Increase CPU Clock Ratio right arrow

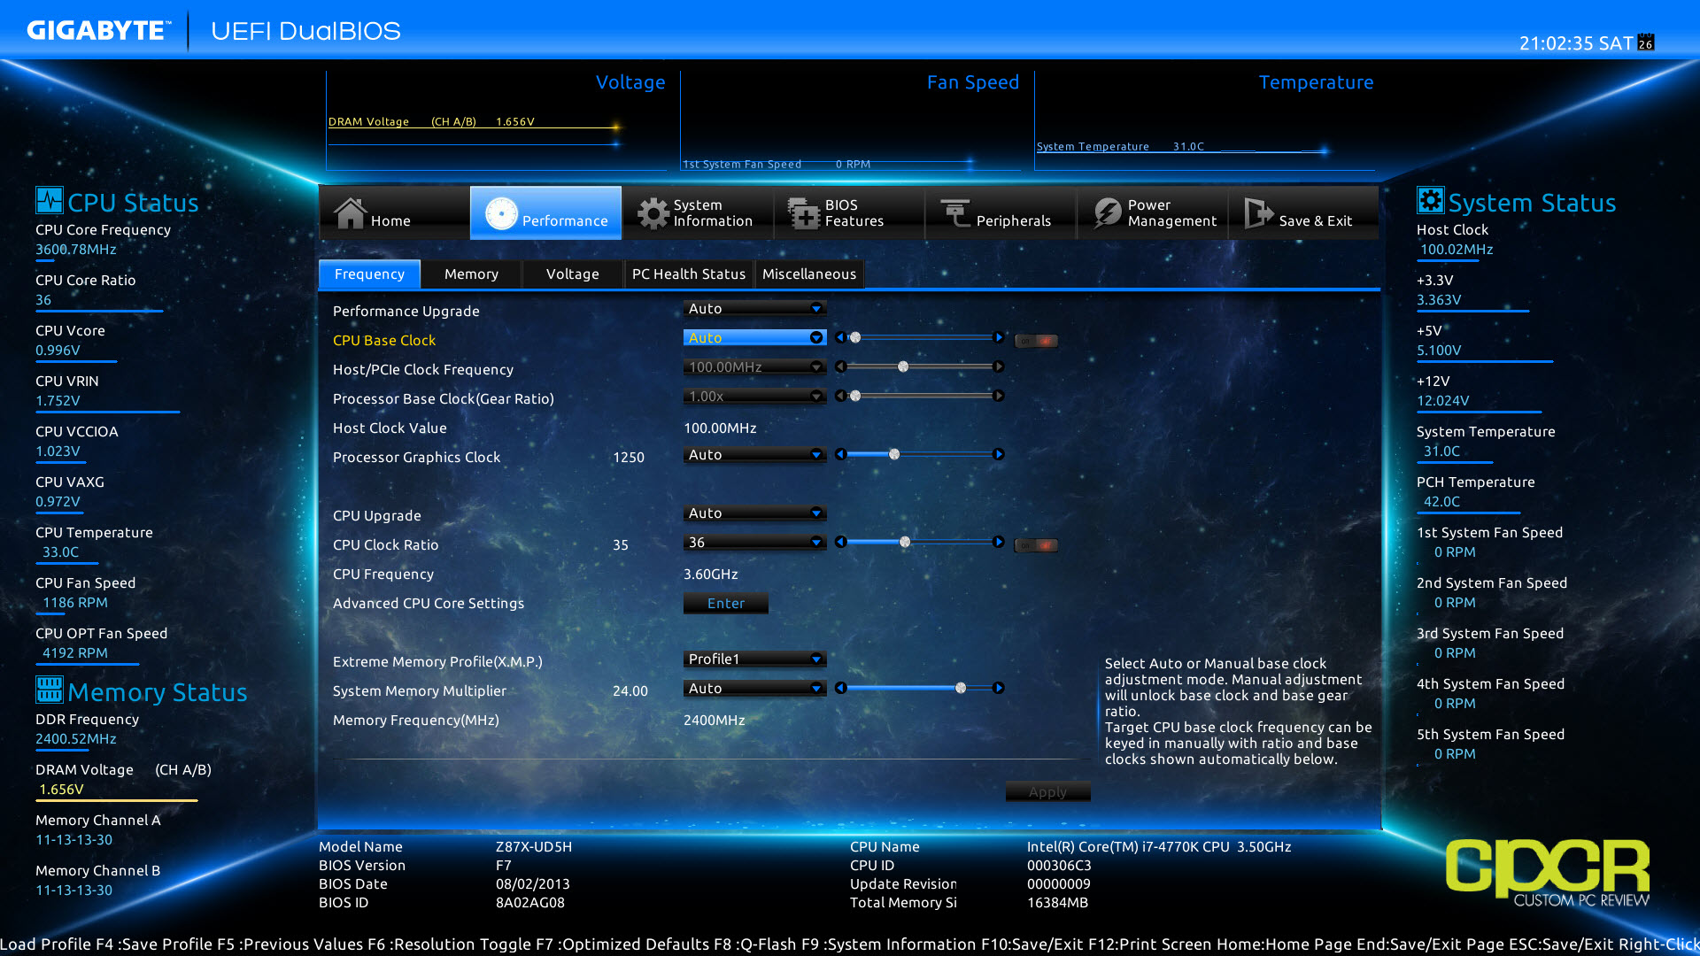coord(999,542)
